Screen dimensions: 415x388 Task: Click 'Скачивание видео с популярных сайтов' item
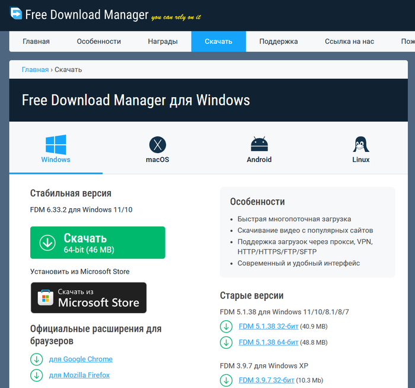click(x=305, y=230)
